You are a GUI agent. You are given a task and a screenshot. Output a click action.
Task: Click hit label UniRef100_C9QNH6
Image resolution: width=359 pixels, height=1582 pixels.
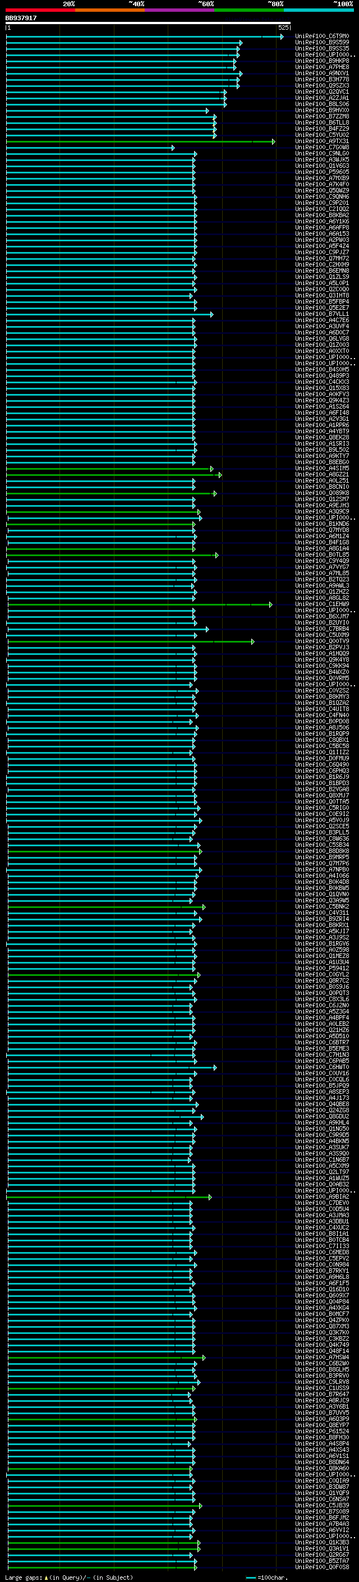pos(322,196)
